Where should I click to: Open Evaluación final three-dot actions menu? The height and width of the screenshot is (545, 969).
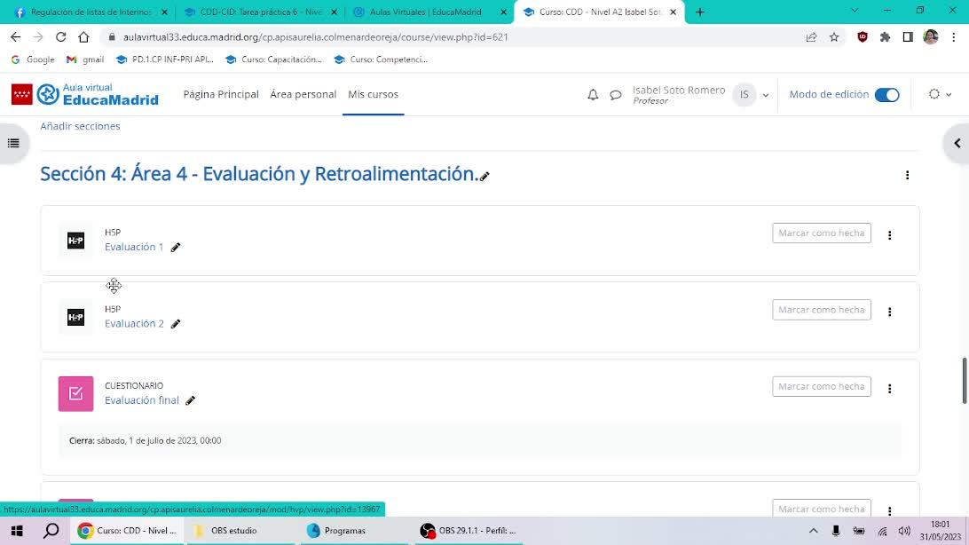point(889,389)
